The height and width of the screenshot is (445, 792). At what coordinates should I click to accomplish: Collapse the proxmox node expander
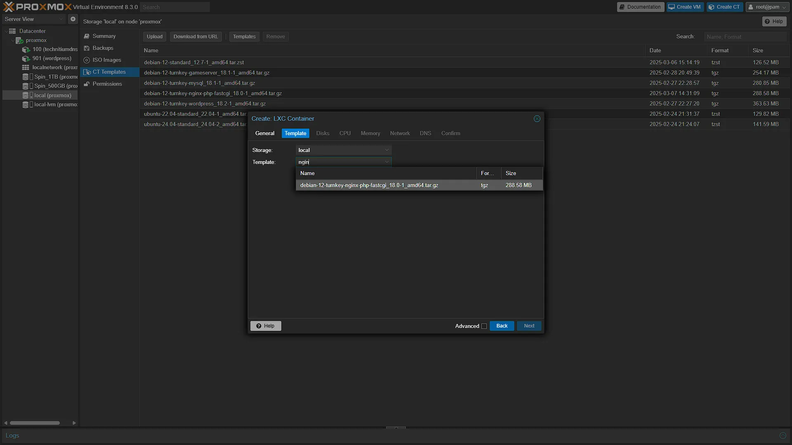click(12, 40)
